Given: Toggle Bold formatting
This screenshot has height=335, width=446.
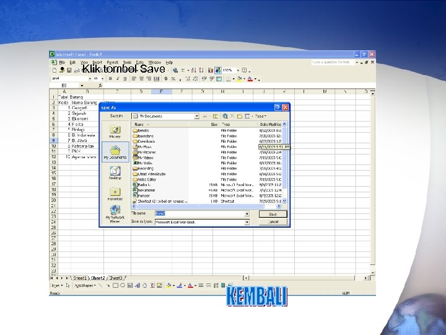Looking at the screenshot, I should click(110, 79).
